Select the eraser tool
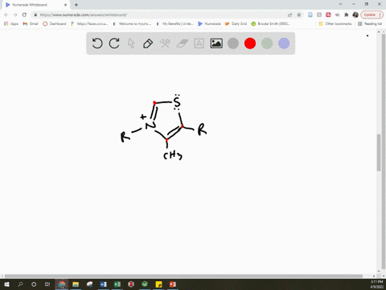Viewport: 386px width, 290px height. (x=183, y=43)
